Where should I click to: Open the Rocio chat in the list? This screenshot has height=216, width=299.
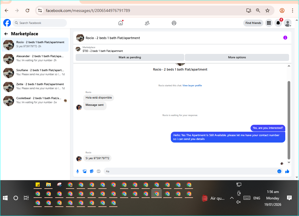[35, 45]
